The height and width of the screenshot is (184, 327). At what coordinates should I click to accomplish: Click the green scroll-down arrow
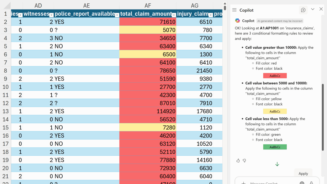tap(277, 164)
